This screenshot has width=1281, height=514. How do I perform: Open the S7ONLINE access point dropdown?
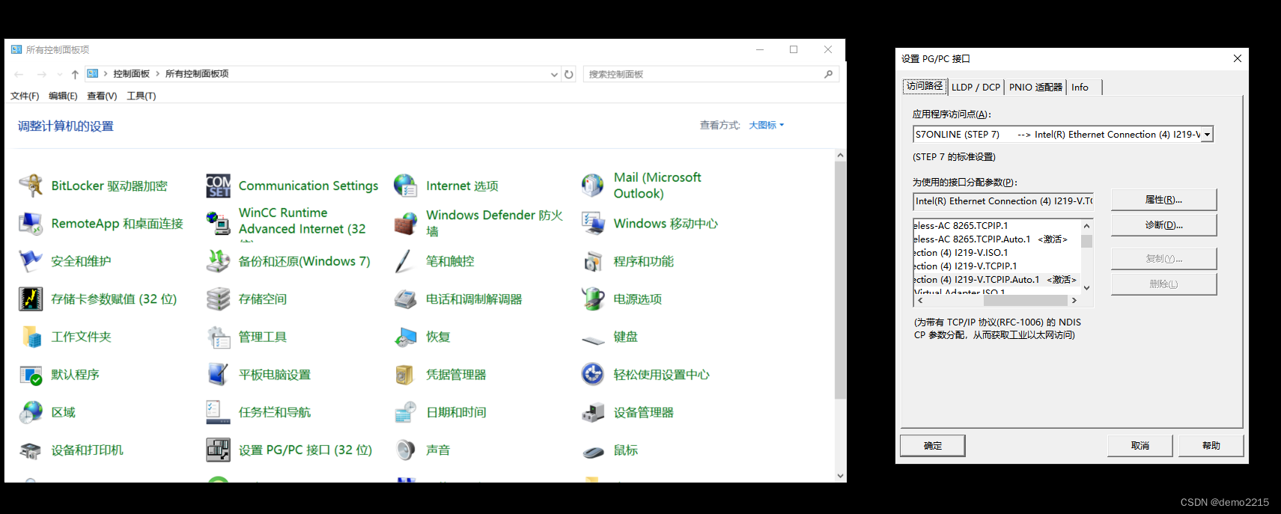tap(1207, 135)
